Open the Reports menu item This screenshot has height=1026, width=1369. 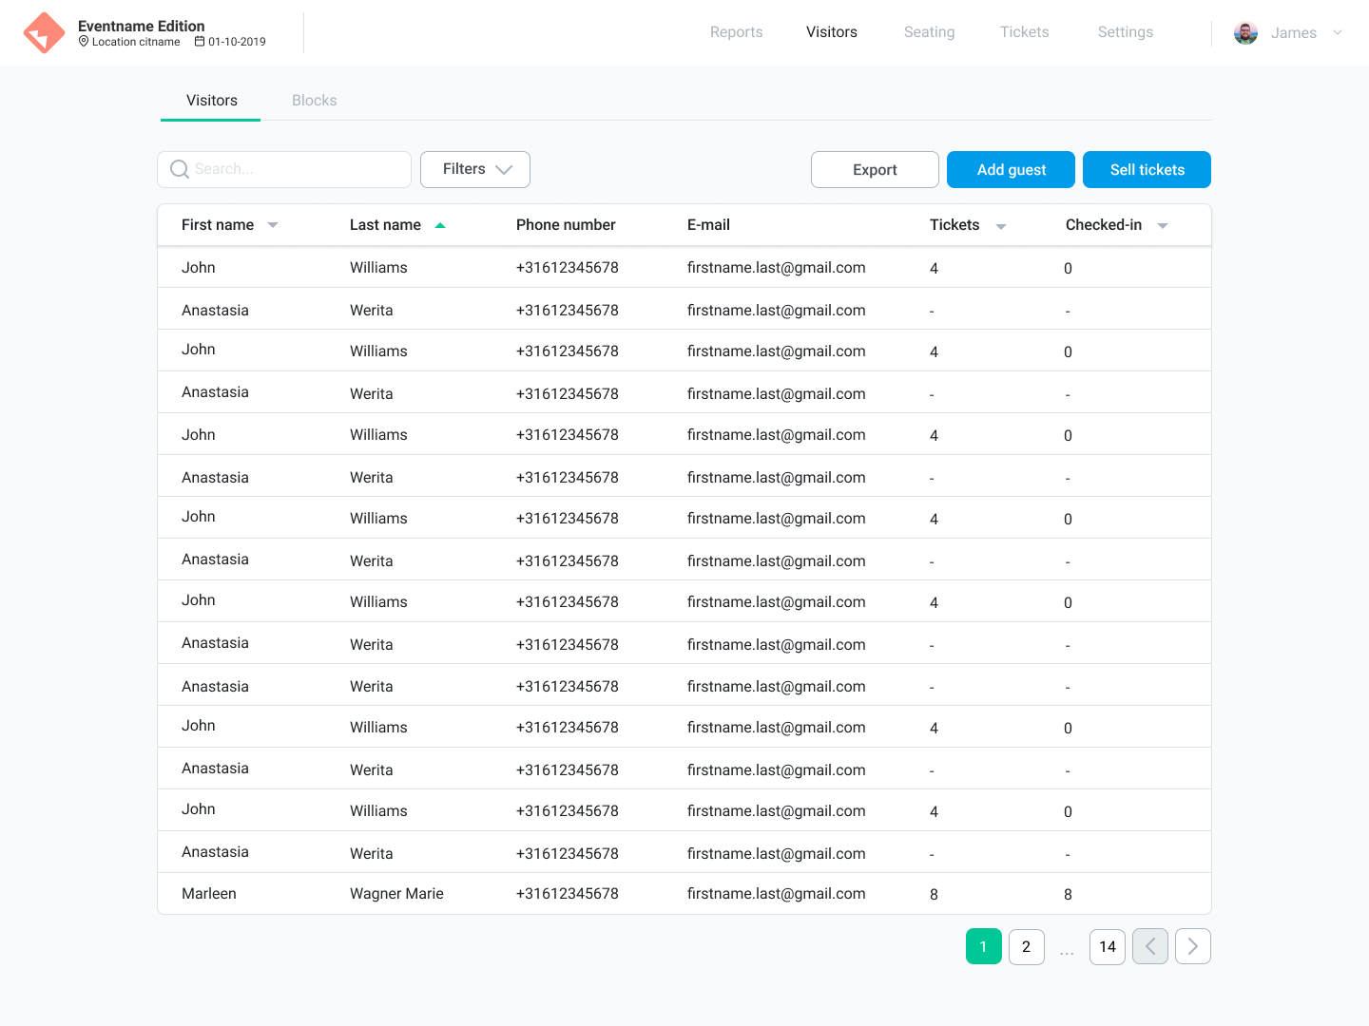pos(736,32)
